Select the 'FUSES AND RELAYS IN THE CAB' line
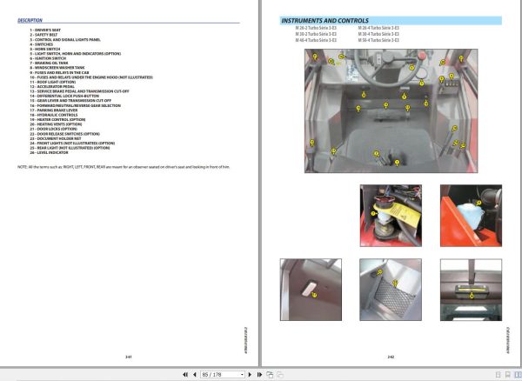Viewport: 522px width, 381px height. 59,72
